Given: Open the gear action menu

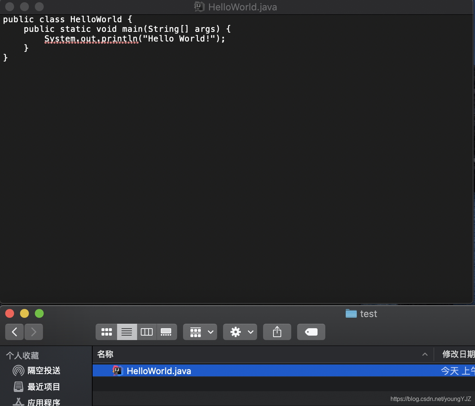Looking at the screenshot, I should coord(240,332).
